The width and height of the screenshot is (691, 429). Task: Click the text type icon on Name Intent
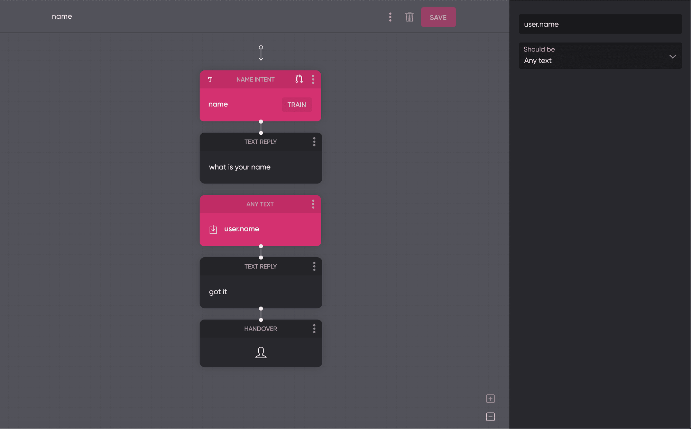coord(210,79)
